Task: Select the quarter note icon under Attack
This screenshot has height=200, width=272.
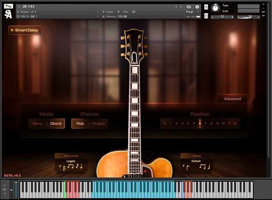Action: click(209, 166)
